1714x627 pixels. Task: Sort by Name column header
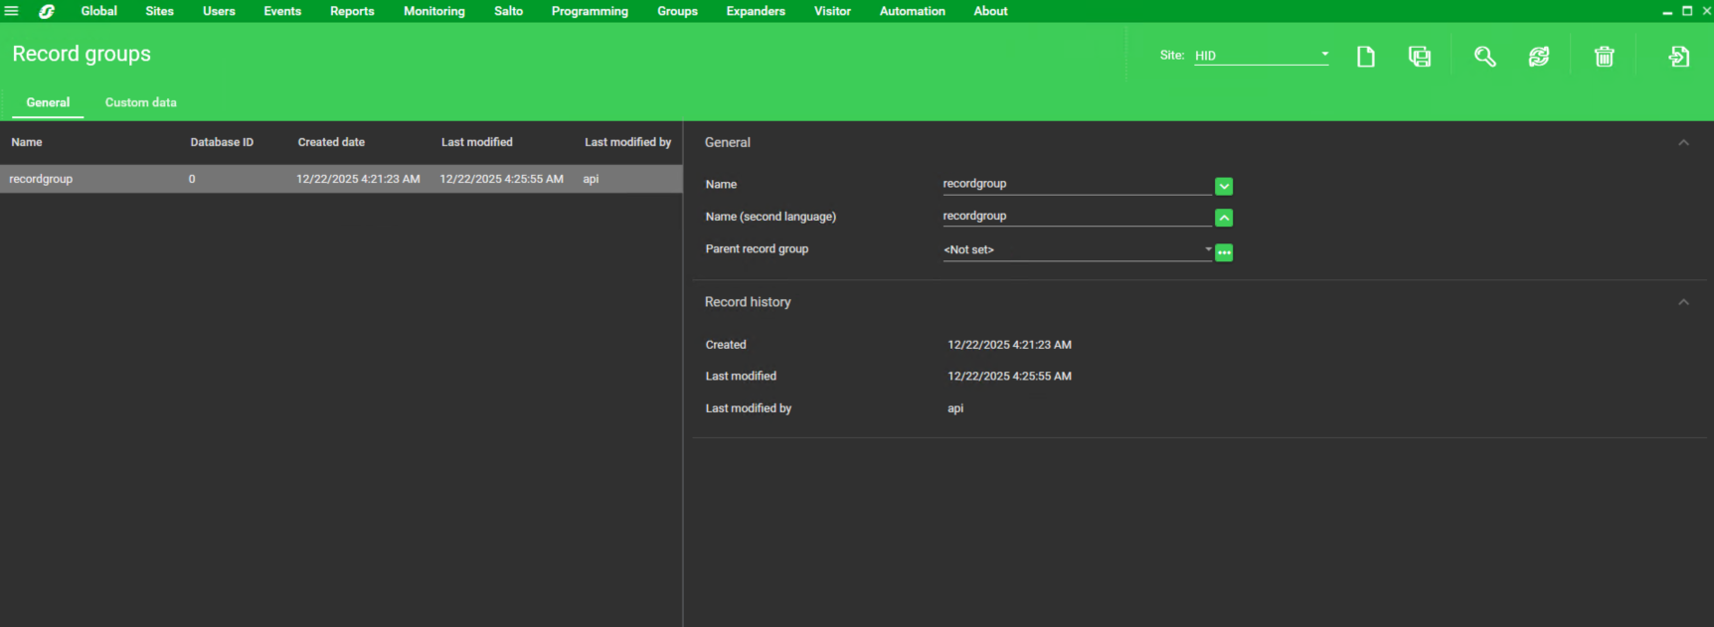pos(27,142)
